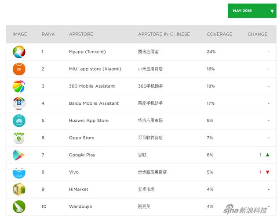Image resolution: width=277 pixels, height=220 pixels.
Task: Click the orange MIUI app store icon
Action: (x=19, y=69)
